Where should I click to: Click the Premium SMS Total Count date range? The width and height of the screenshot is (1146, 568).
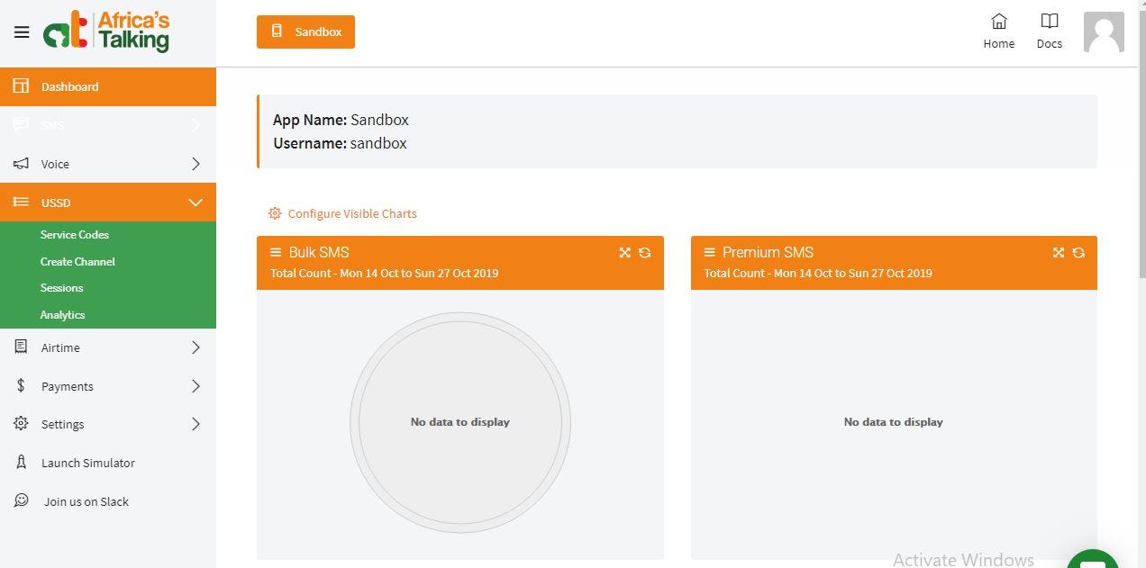pos(818,273)
